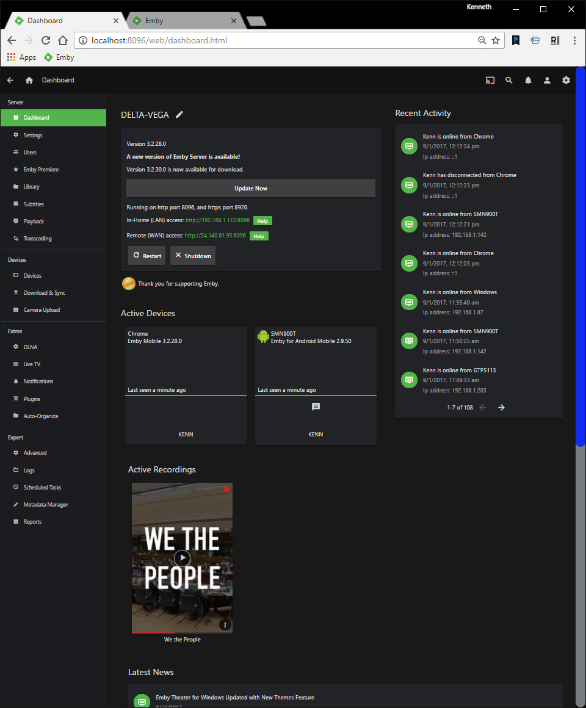Play the We the People recording
Screen dimensions: 586x708
coord(182,558)
